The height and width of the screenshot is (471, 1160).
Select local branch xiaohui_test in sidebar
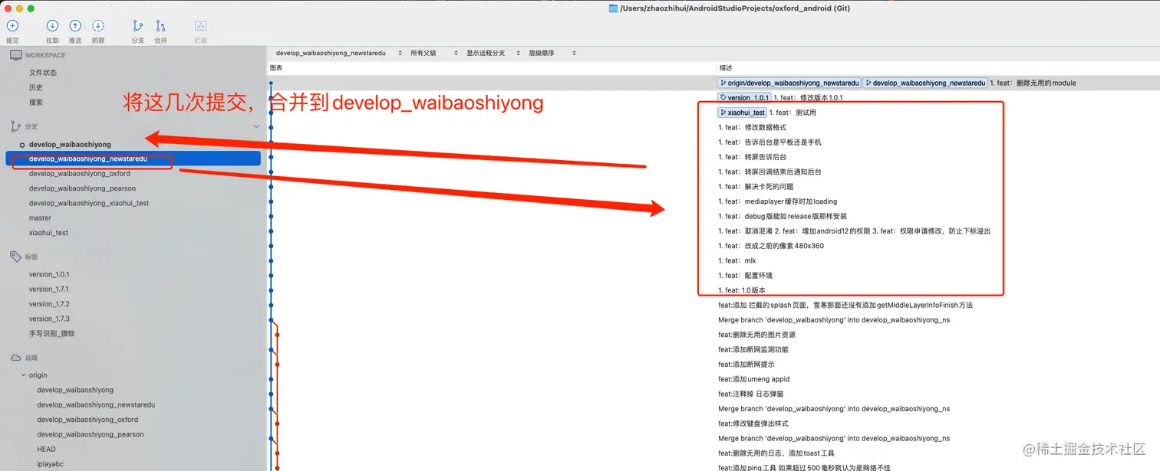[49, 233]
